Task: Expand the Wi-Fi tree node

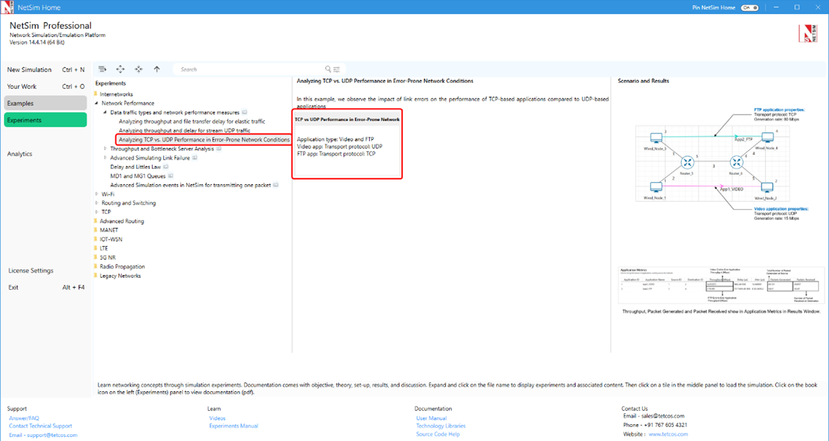Action: (97, 194)
